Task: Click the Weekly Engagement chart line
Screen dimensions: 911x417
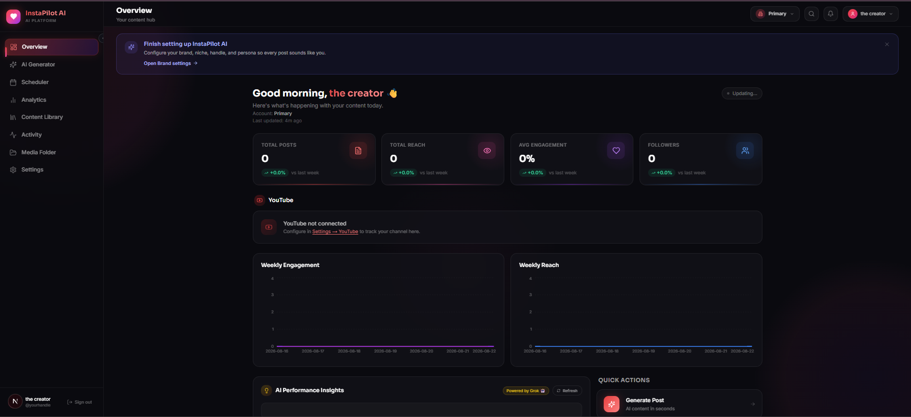Action: (385, 346)
